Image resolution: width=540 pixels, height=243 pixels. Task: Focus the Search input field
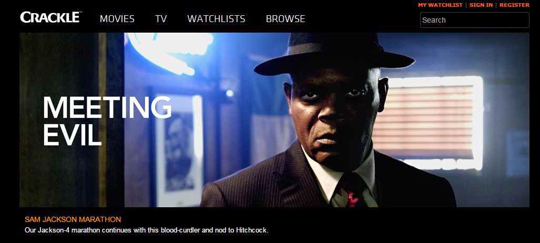pyautogui.click(x=475, y=20)
